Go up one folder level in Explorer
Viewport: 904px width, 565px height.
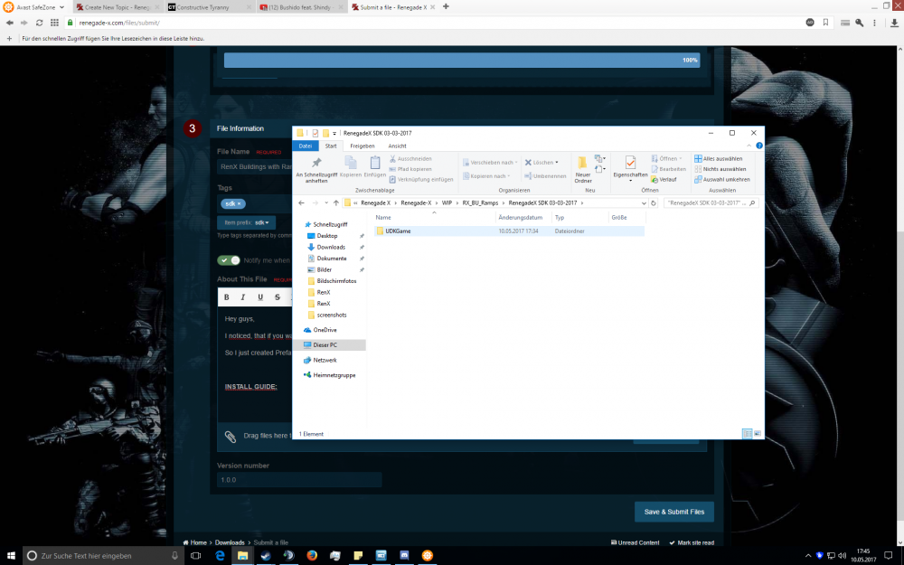[336, 202]
